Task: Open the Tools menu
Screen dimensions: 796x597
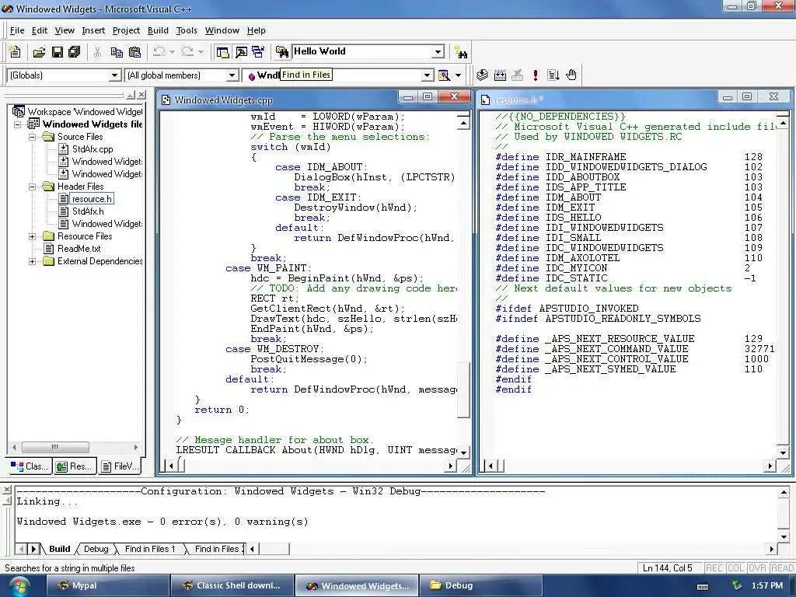Action: coord(187,30)
